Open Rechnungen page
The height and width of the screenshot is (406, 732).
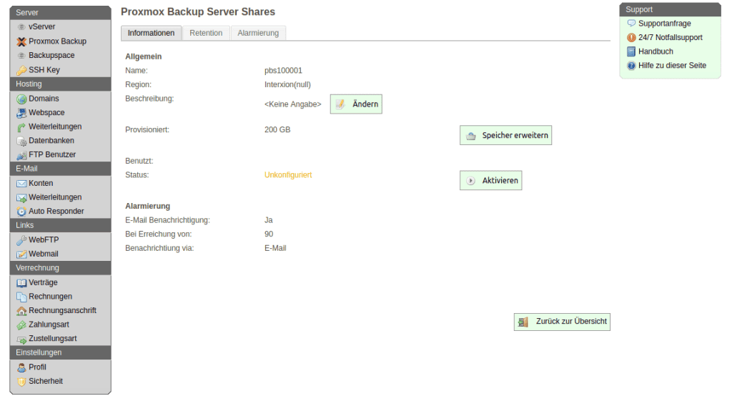coord(51,297)
